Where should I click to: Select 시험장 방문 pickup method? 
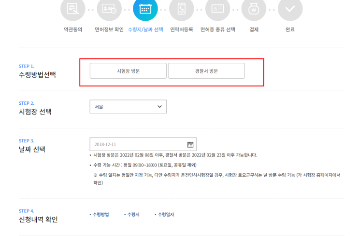point(128,71)
